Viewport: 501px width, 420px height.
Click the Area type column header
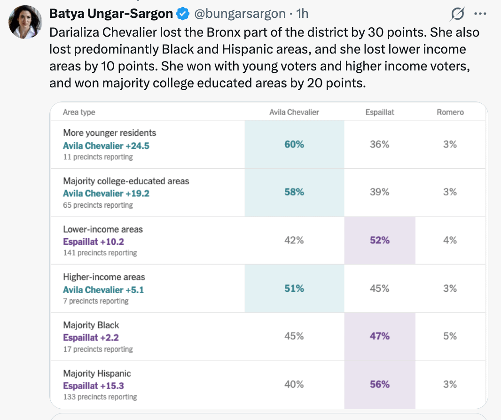(79, 112)
